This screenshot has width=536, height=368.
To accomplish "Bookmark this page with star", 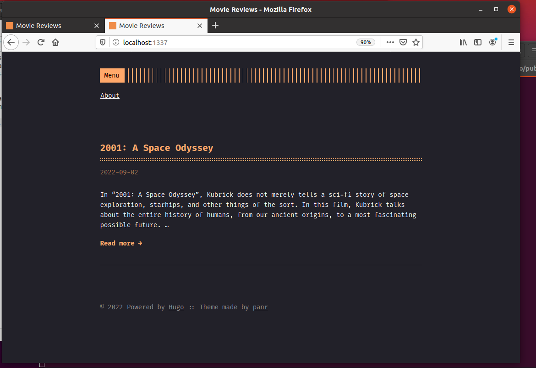I will [x=416, y=43].
